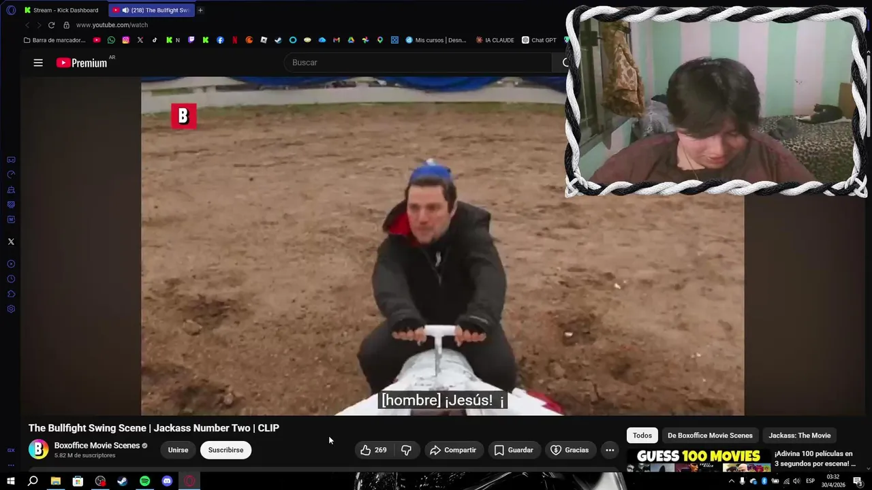Select the Jackass: The Movie chip

[800, 436]
